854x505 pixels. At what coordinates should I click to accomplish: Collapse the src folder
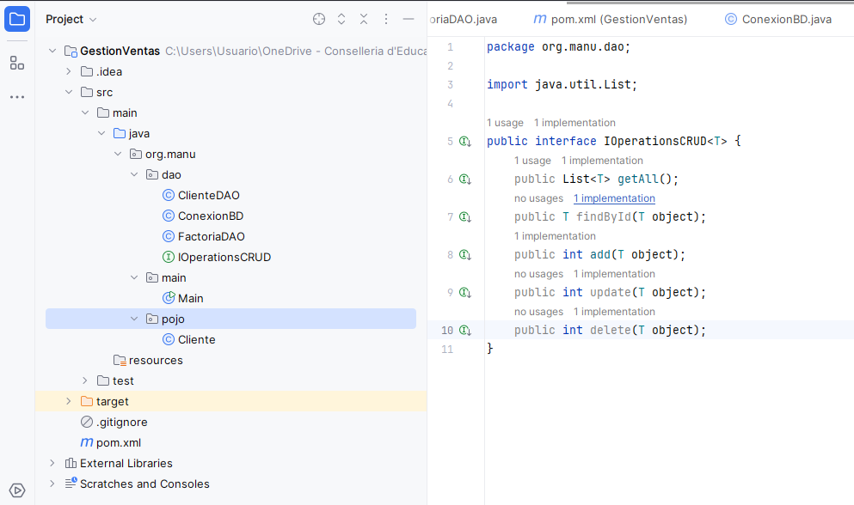click(69, 93)
